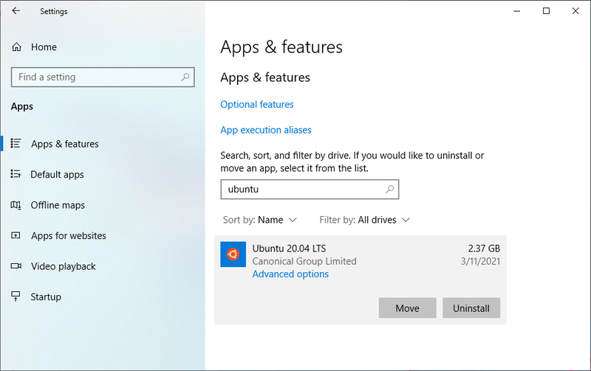The width and height of the screenshot is (591, 371).
Task: Click the 3/11/2021 install date
Action: pyautogui.click(x=480, y=261)
